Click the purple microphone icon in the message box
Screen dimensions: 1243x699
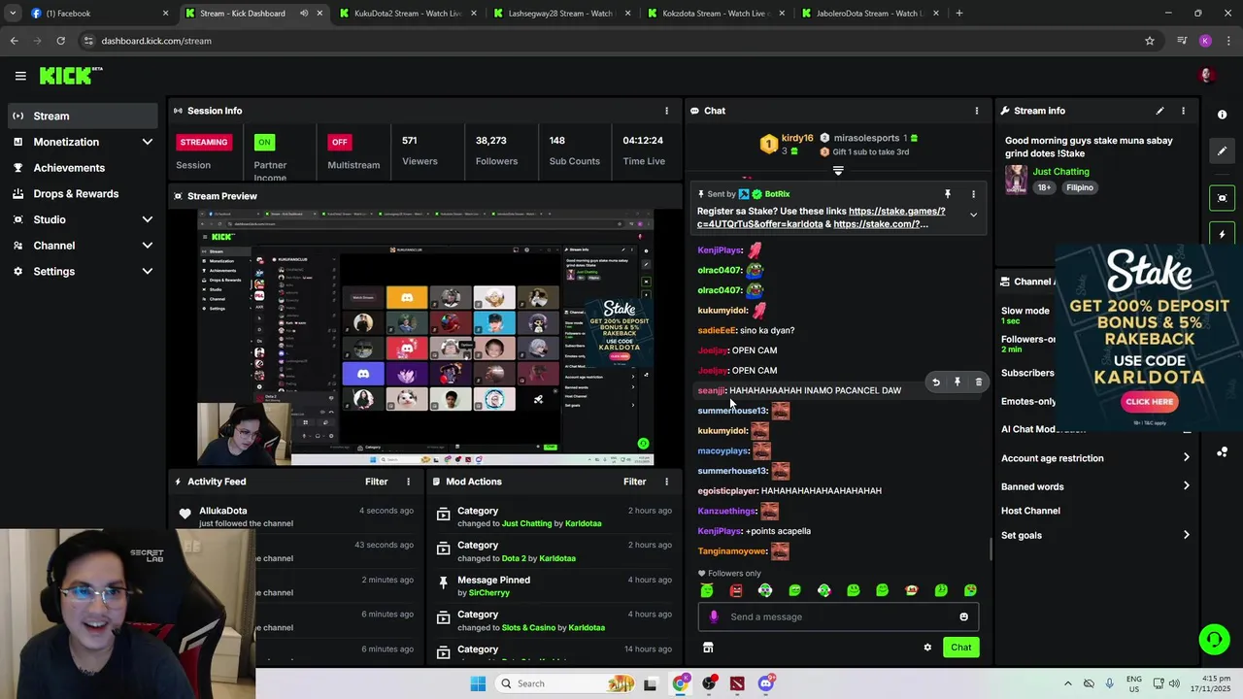coord(714,616)
